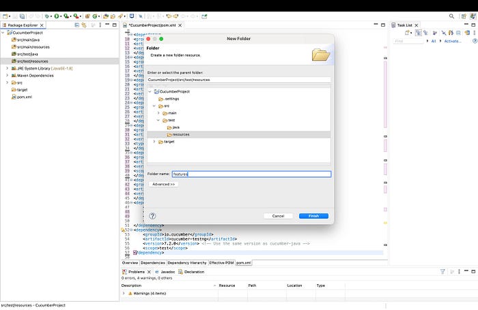Click the help question mark icon in dialog
Image resolution: width=478 pixels, height=310 pixels.
(152, 216)
